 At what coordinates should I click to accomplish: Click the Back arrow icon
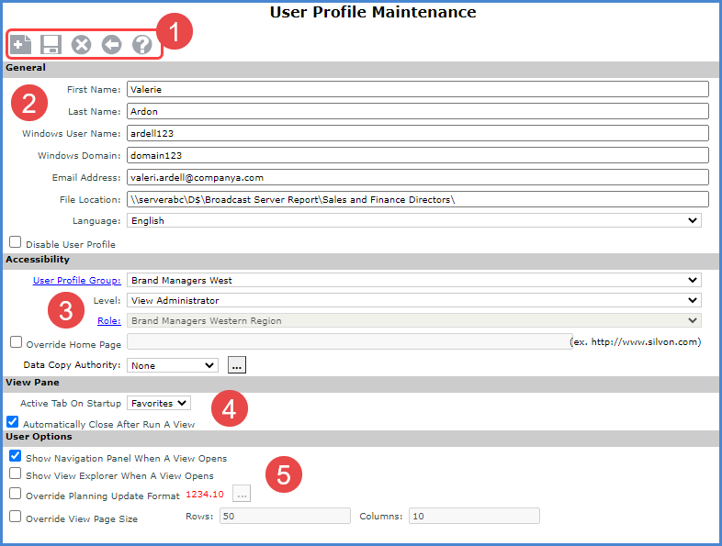click(x=111, y=44)
